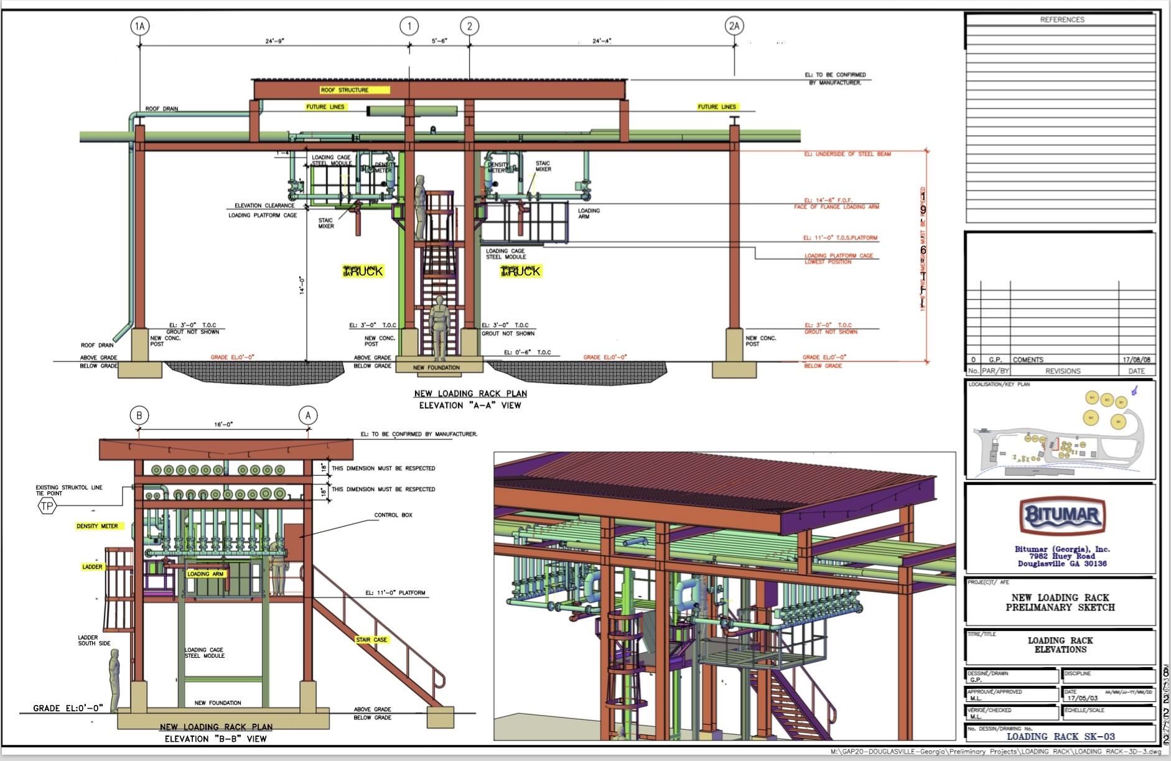This screenshot has width=1171, height=761.
Task: Click the Bitumar company logo
Action: (1061, 515)
